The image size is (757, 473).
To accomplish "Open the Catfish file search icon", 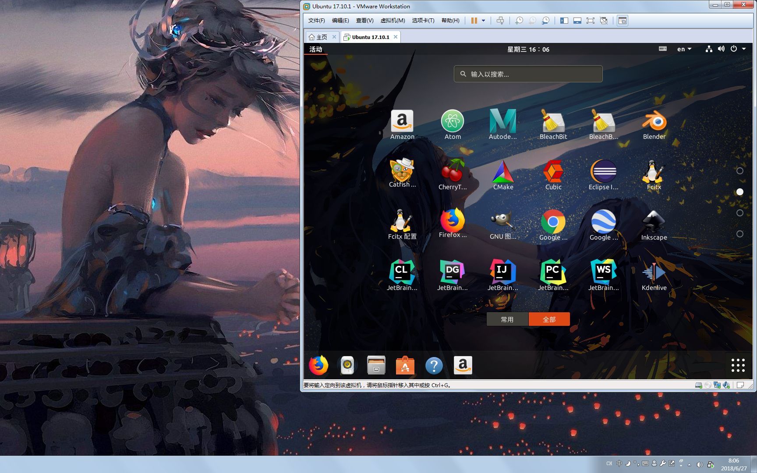I will point(402,170).
